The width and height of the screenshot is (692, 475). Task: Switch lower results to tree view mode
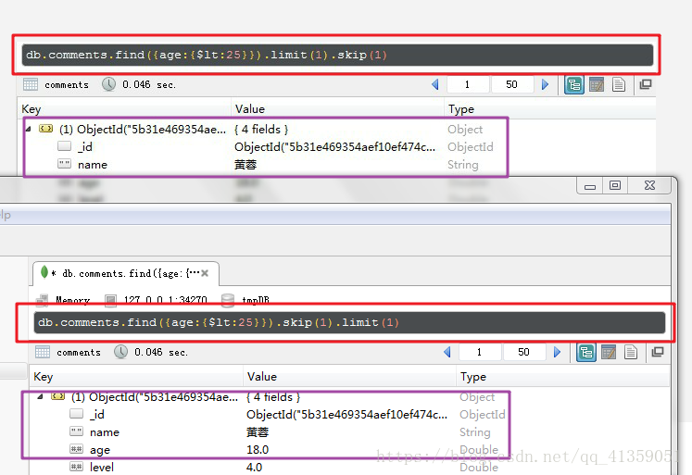[586, 352]
